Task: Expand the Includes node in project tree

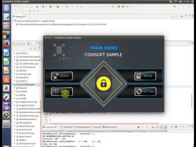Action: coord(15,91)
